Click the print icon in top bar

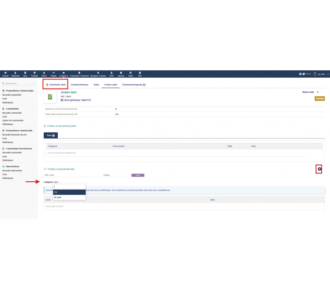pos(300,74)
